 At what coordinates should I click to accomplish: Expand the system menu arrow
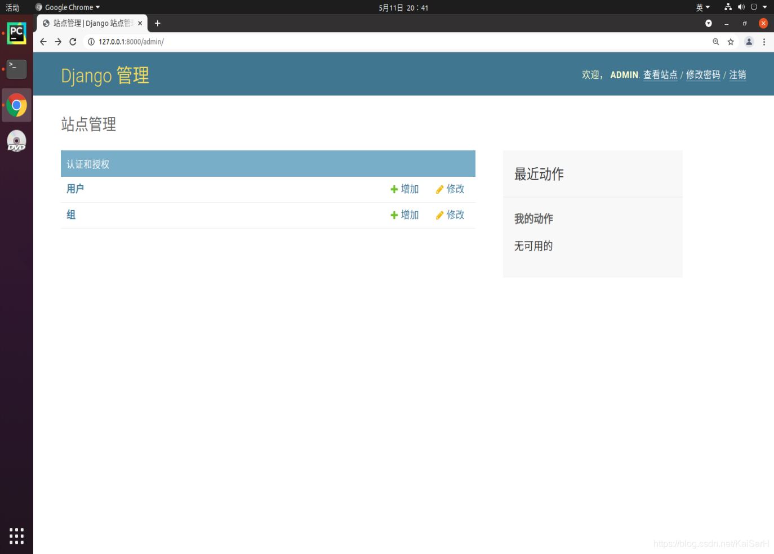click(765, 7)
